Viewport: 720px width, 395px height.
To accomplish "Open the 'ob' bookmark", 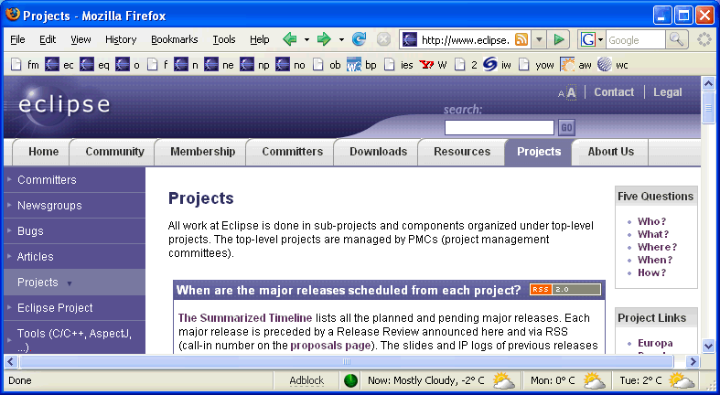I will (327, 65).
